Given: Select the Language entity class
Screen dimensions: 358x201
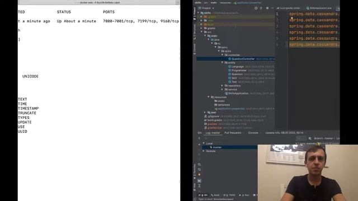Looking at the screenshot, I should pos(237,66).
